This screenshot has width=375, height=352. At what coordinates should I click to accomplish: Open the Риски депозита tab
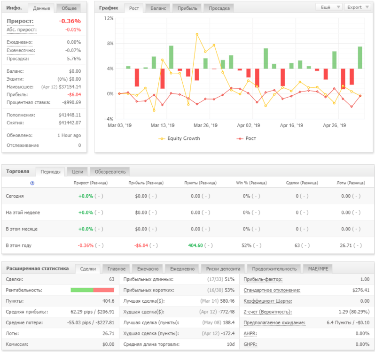[x=223, y=269]
